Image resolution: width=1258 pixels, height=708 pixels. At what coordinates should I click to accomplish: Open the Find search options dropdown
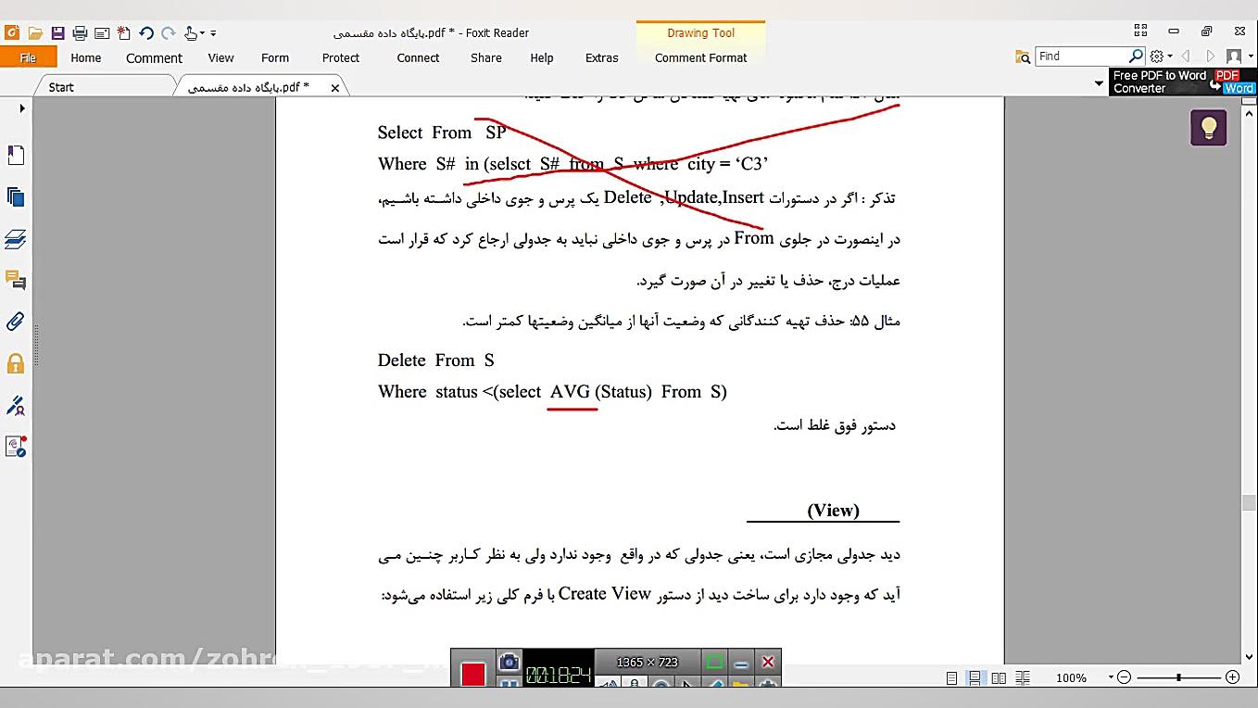tap(1160, 56)
